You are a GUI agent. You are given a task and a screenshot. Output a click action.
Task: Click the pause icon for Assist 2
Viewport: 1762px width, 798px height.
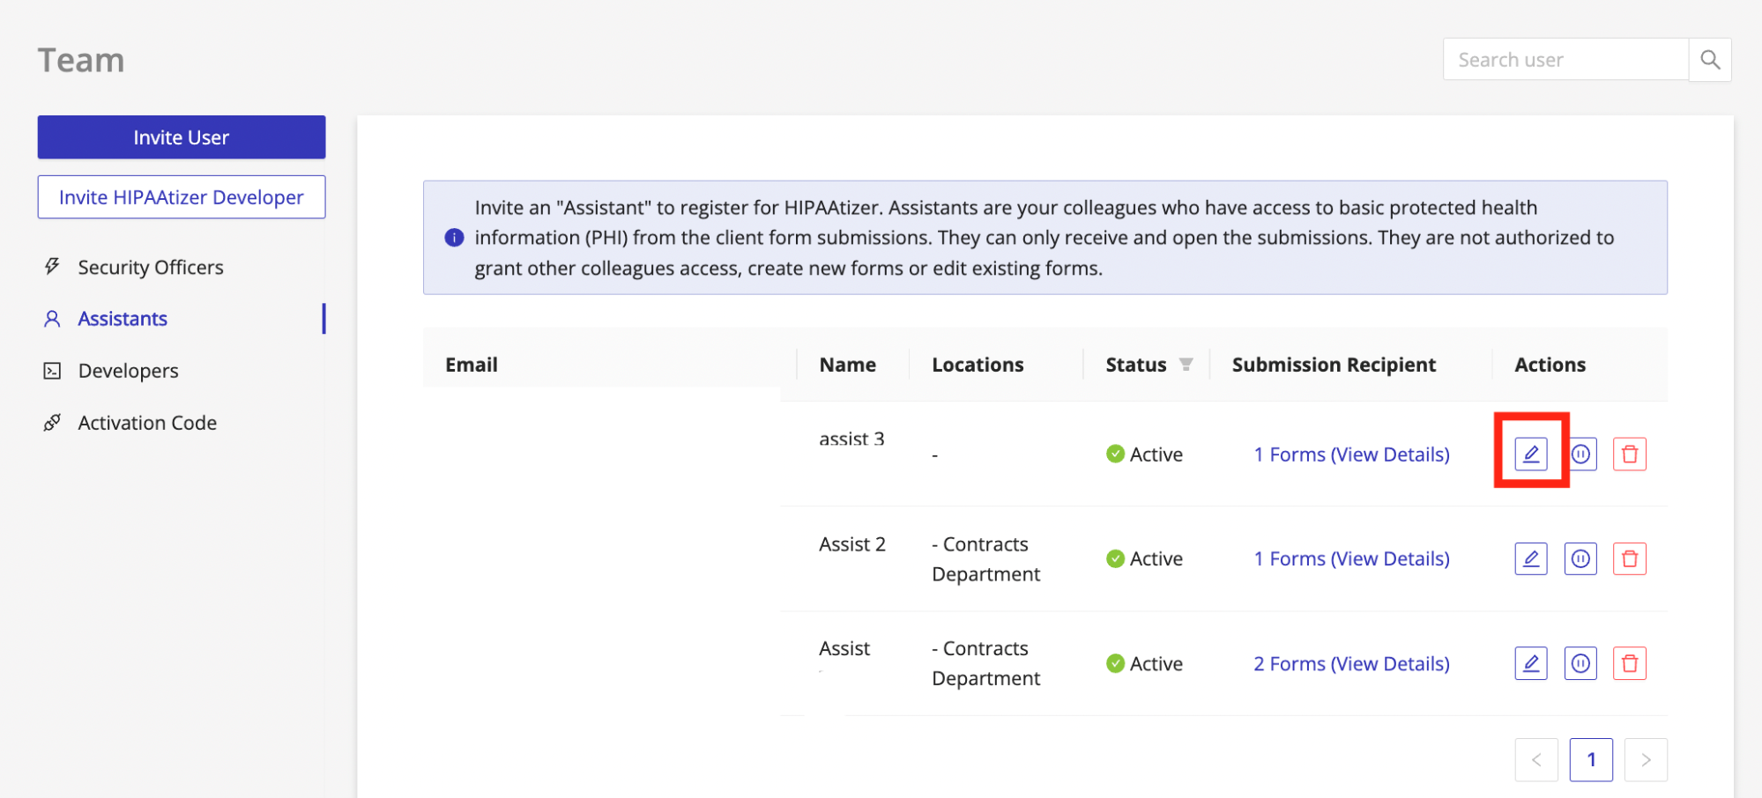click(1580, 558)
